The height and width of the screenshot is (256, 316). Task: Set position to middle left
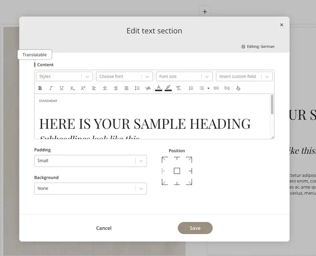tap(164, 171)
